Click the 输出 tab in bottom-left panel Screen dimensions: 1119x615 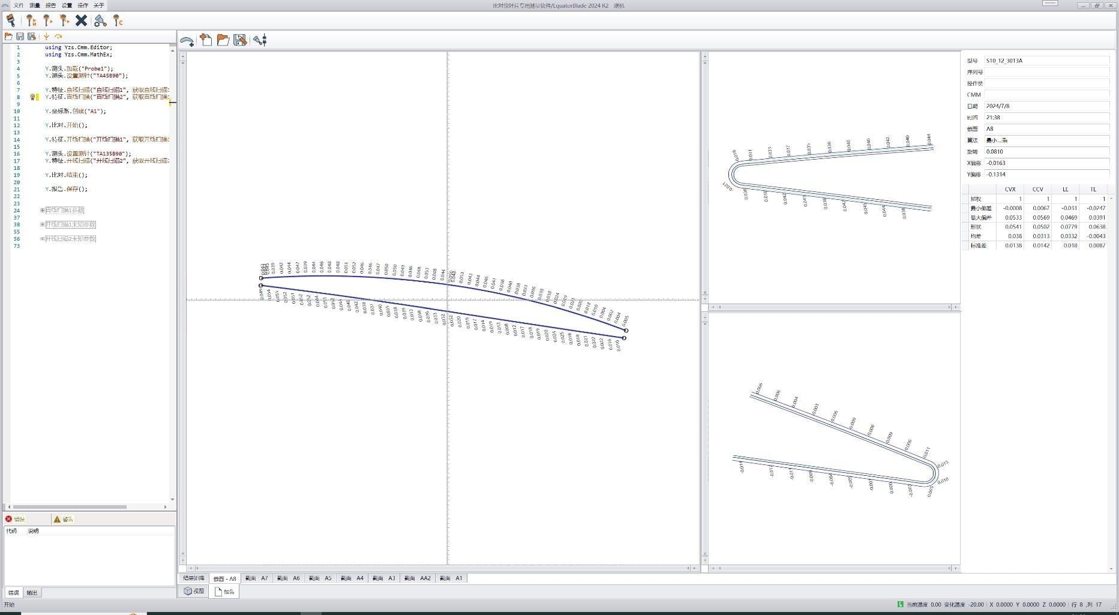click(32, 593)
